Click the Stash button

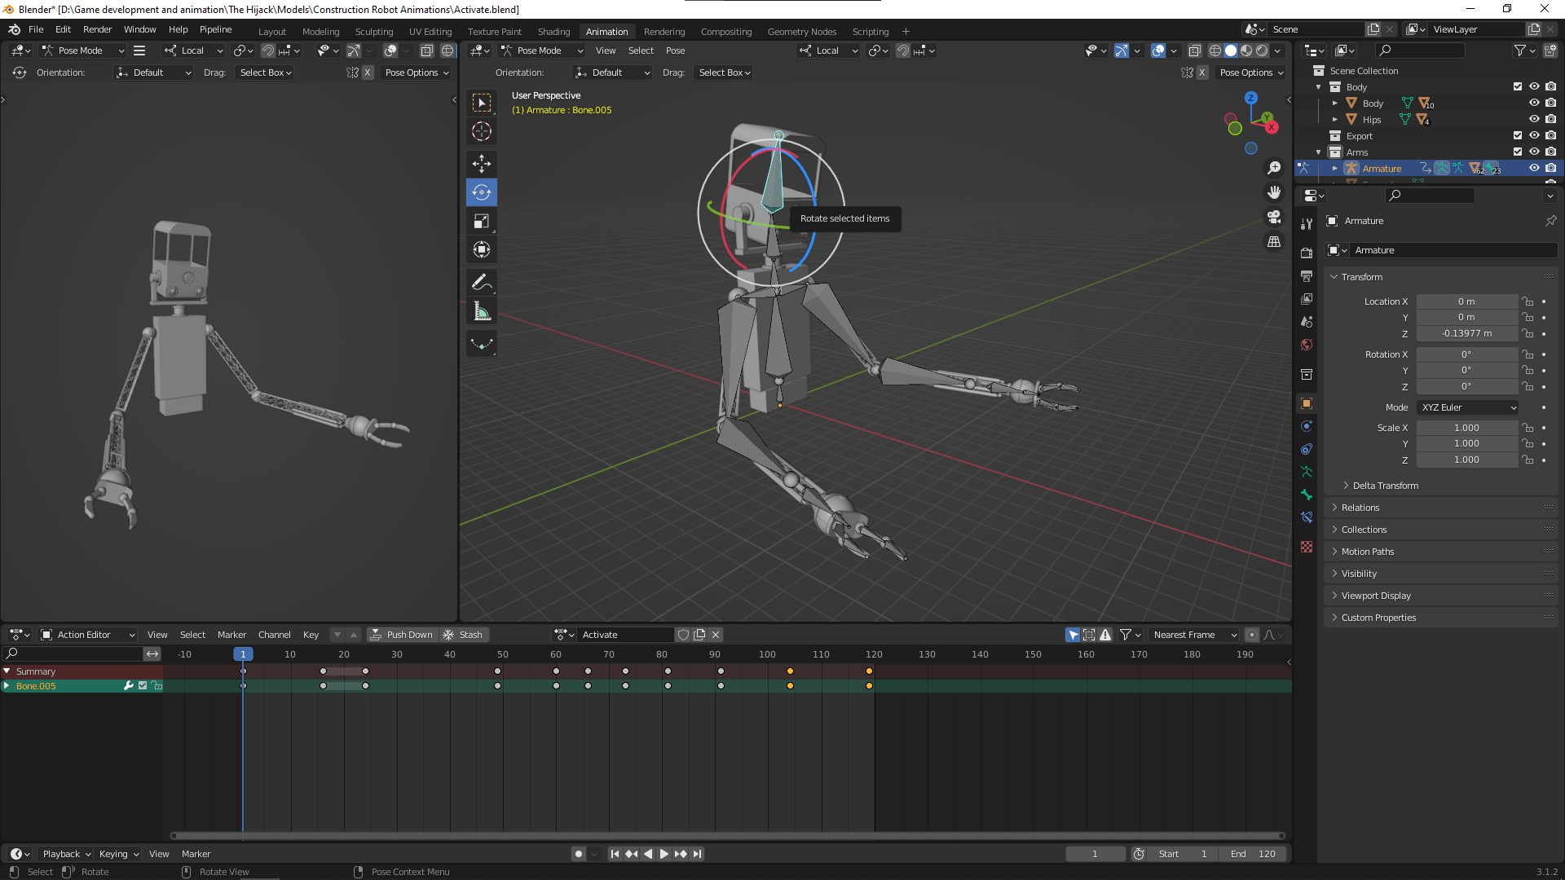(x=464, y=635)
